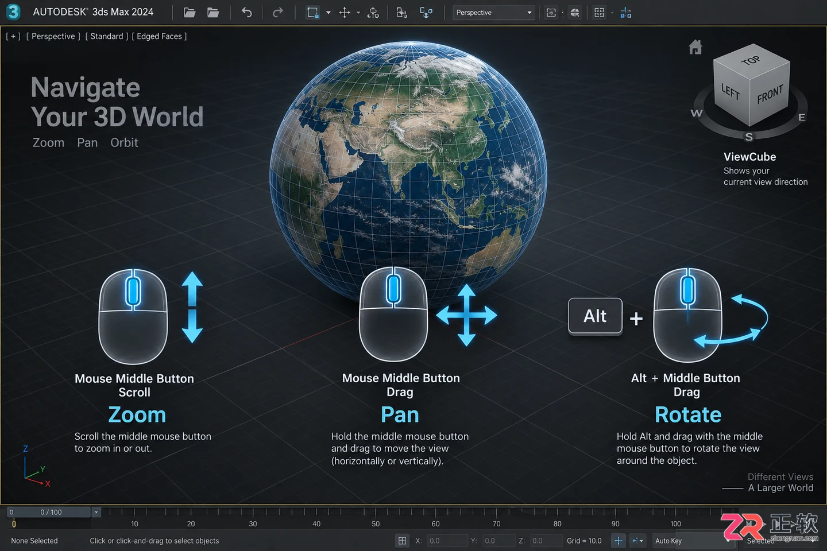Click the yellow playhead marker at frame 0
This screenshot has width=827, height=551.
tap(14, 523)
